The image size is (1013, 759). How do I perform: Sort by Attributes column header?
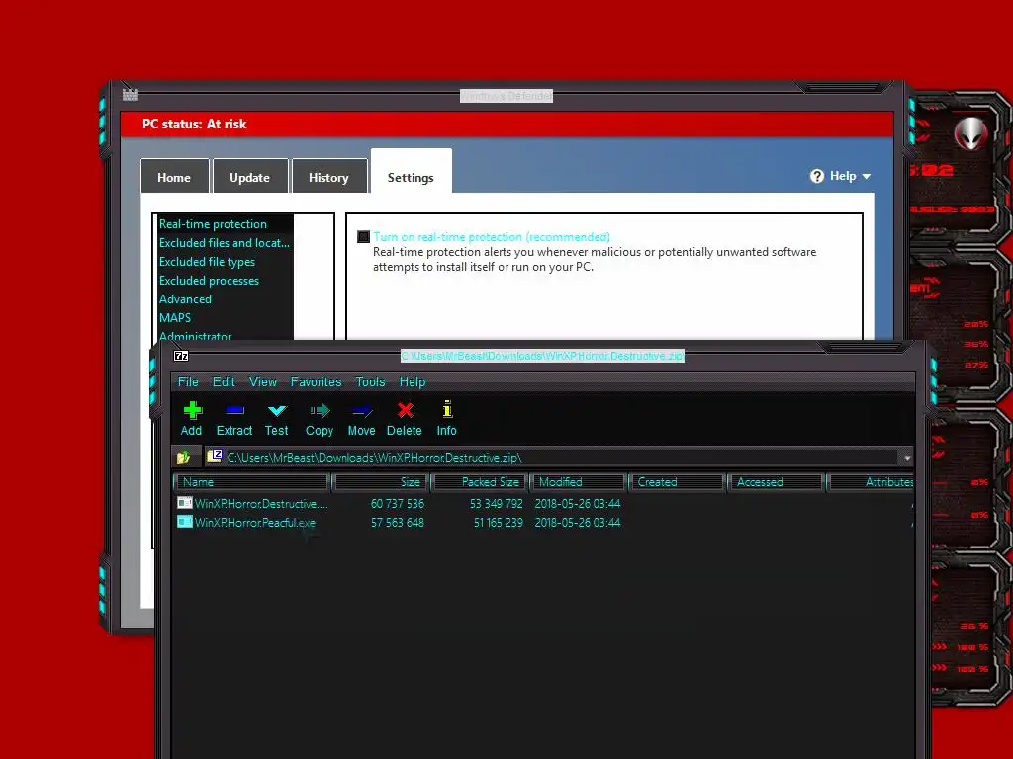click(x=871, y=482)
